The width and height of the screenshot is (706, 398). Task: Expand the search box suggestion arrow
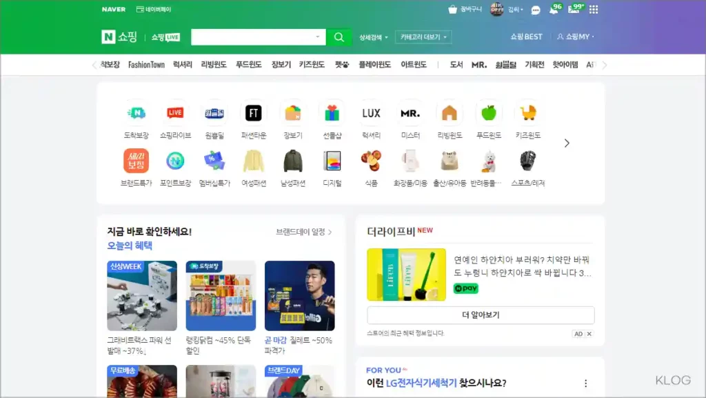coord(317,37)
